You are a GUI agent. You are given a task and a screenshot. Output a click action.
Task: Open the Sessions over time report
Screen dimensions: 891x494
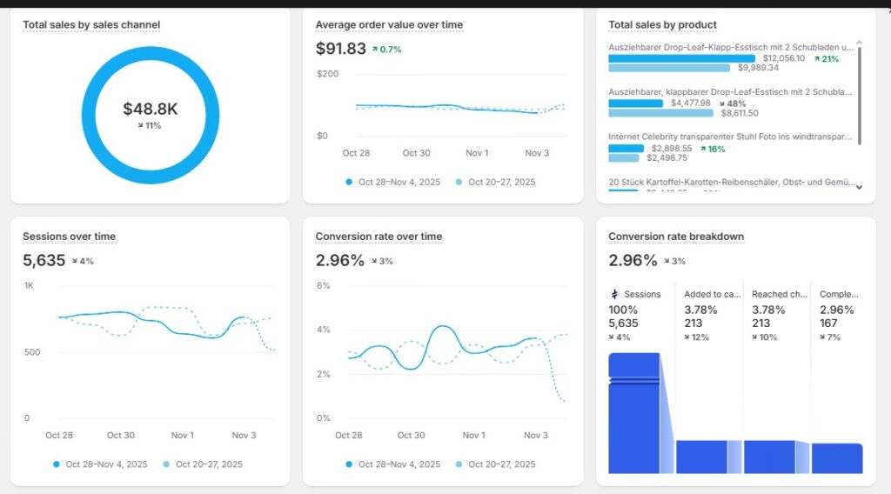tap(69, 237)
